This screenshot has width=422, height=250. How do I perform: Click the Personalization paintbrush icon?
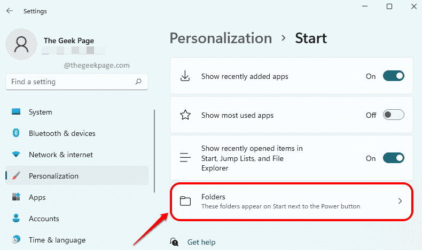16,176
